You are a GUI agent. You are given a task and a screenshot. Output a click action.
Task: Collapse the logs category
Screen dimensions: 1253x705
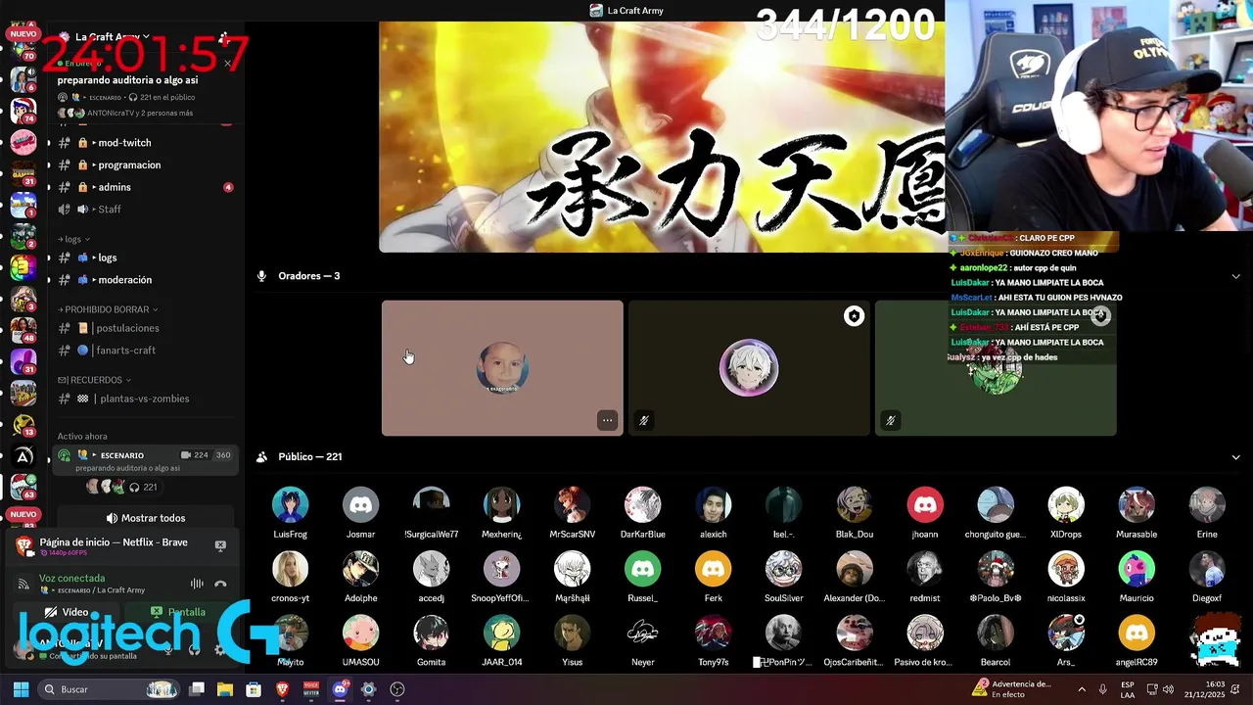pos(74,239)
